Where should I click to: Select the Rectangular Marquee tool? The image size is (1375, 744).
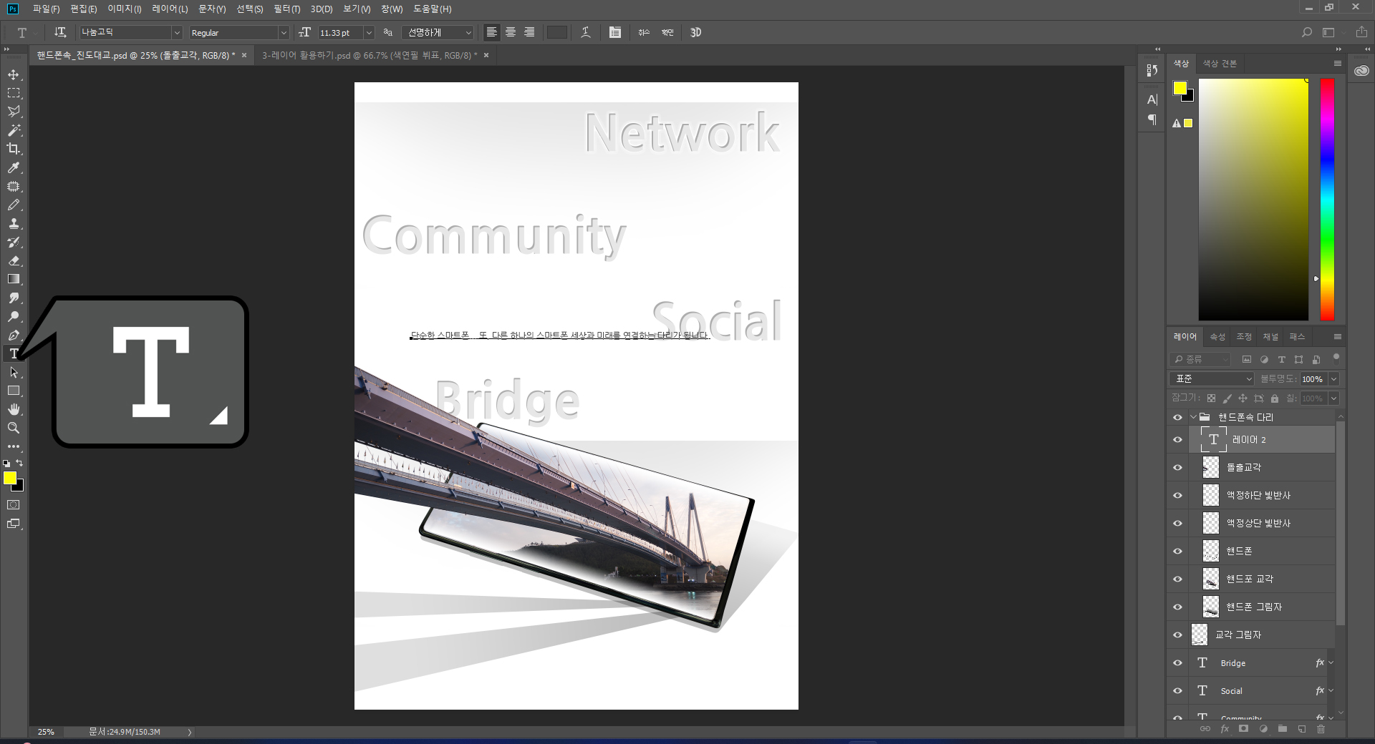[14, 93]
